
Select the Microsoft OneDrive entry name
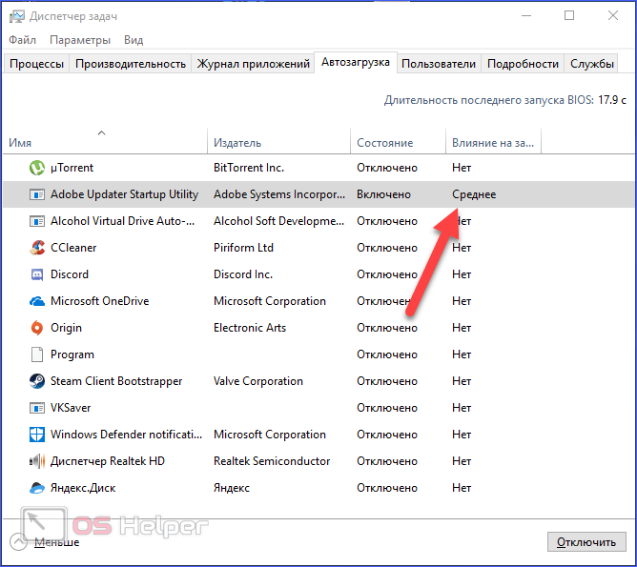[99, 301]
